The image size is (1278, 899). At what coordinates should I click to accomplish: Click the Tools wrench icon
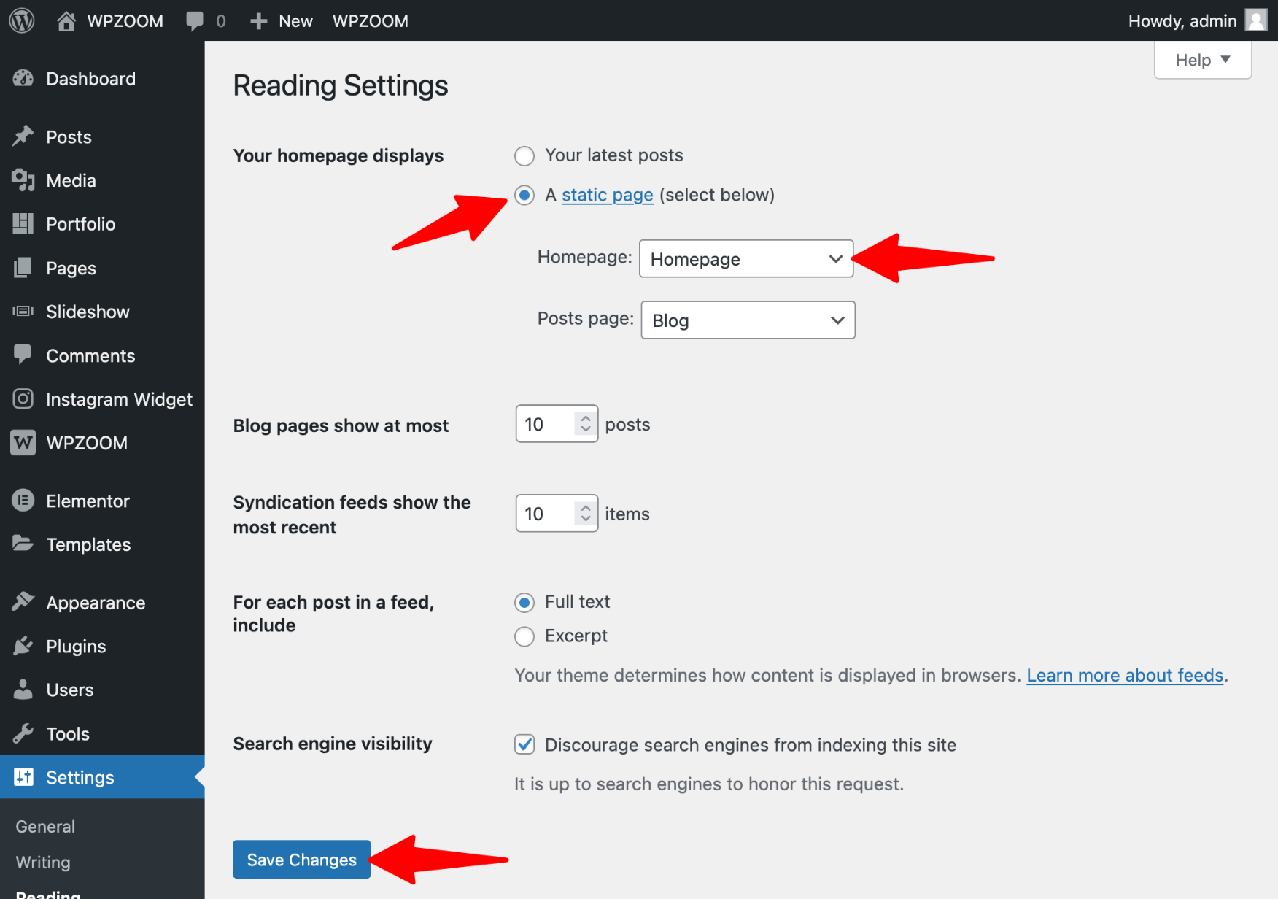click(23, 733)
